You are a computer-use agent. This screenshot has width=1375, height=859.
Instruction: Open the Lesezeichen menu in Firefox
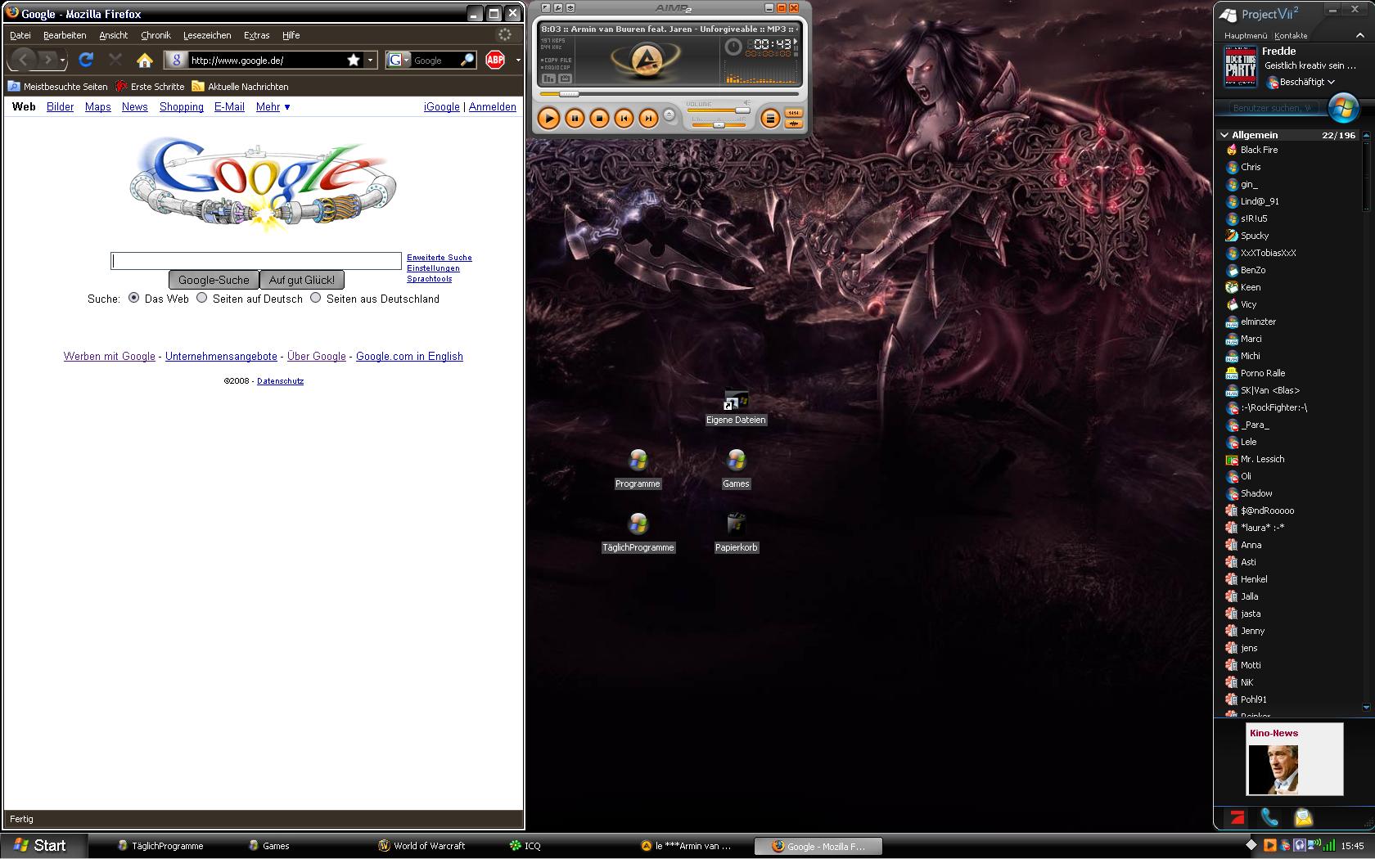206,35
